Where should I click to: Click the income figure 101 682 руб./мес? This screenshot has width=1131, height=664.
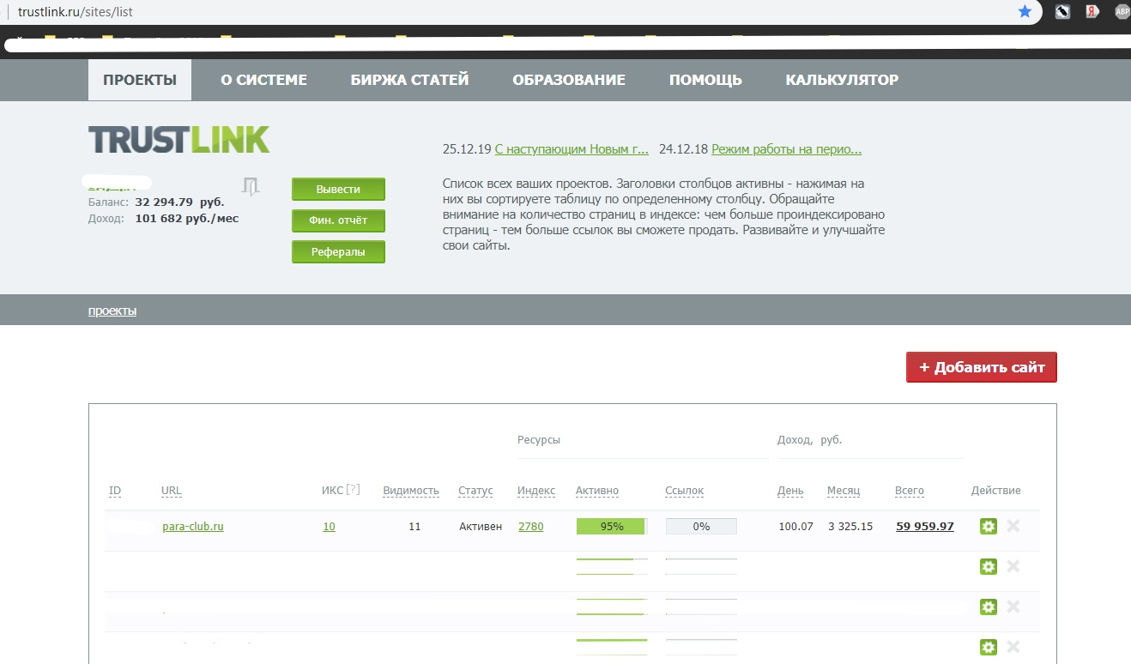coord(187,219)
